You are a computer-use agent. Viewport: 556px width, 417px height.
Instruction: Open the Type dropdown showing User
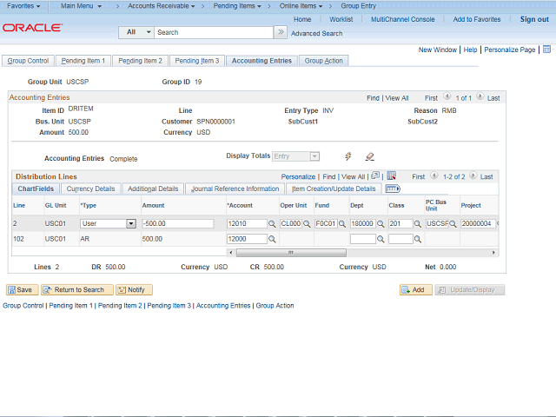[131, 224]
